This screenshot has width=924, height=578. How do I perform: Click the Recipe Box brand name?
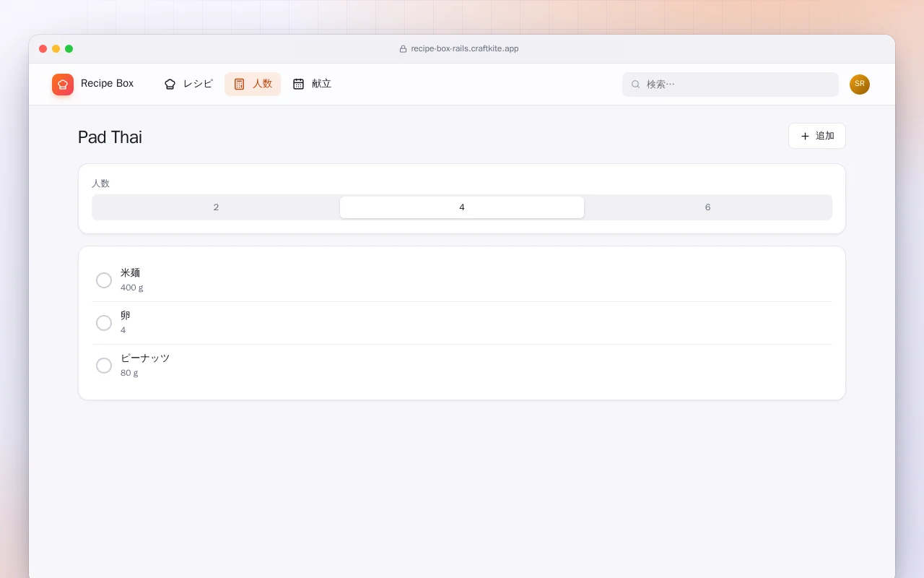pos(107,84)
